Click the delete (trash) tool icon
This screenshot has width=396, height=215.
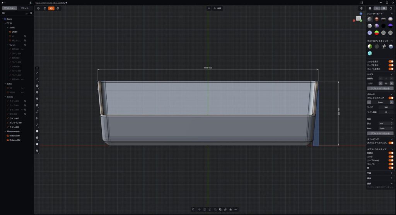(x=37, y=98)
